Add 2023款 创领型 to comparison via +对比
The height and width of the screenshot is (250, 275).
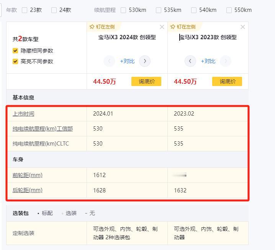[208, 61]
